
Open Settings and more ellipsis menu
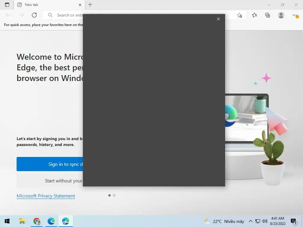coord(295,15)
